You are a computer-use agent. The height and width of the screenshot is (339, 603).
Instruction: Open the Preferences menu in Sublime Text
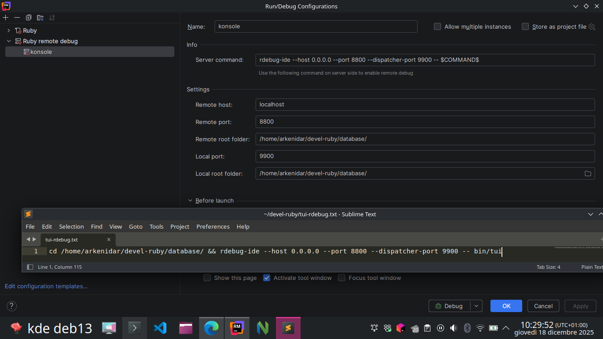tap(213, 226)
